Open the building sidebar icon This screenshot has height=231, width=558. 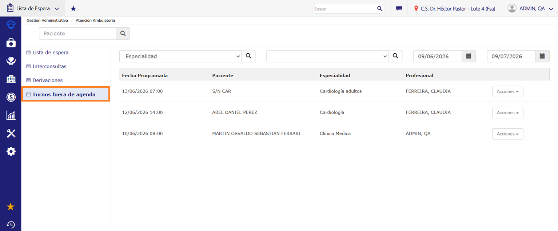[11, 79]
